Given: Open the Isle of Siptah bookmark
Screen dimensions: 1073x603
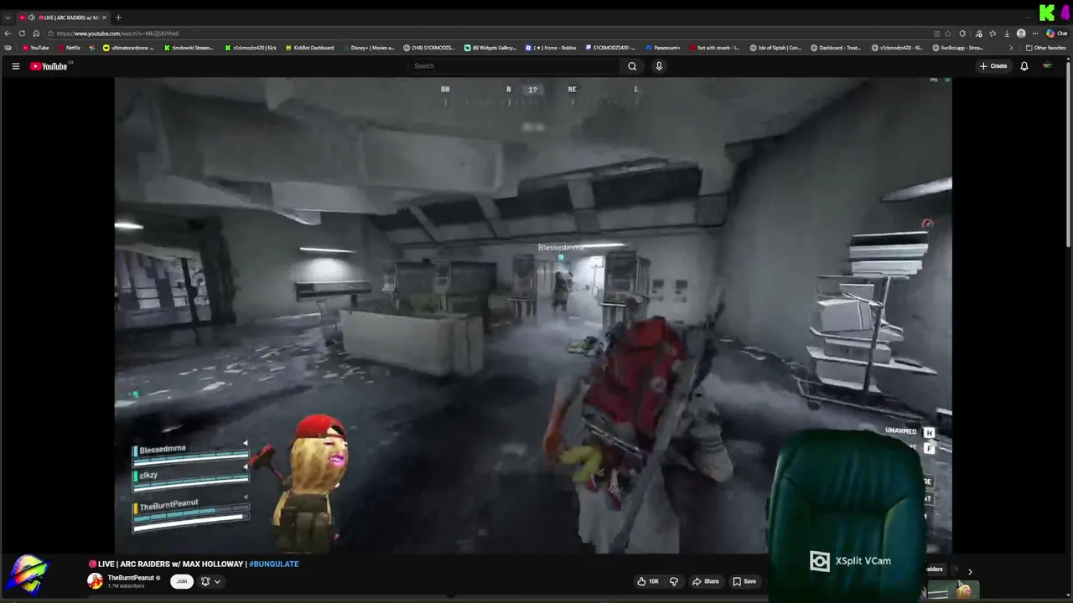Looking at the screenshot, I should tap(775, 48).
